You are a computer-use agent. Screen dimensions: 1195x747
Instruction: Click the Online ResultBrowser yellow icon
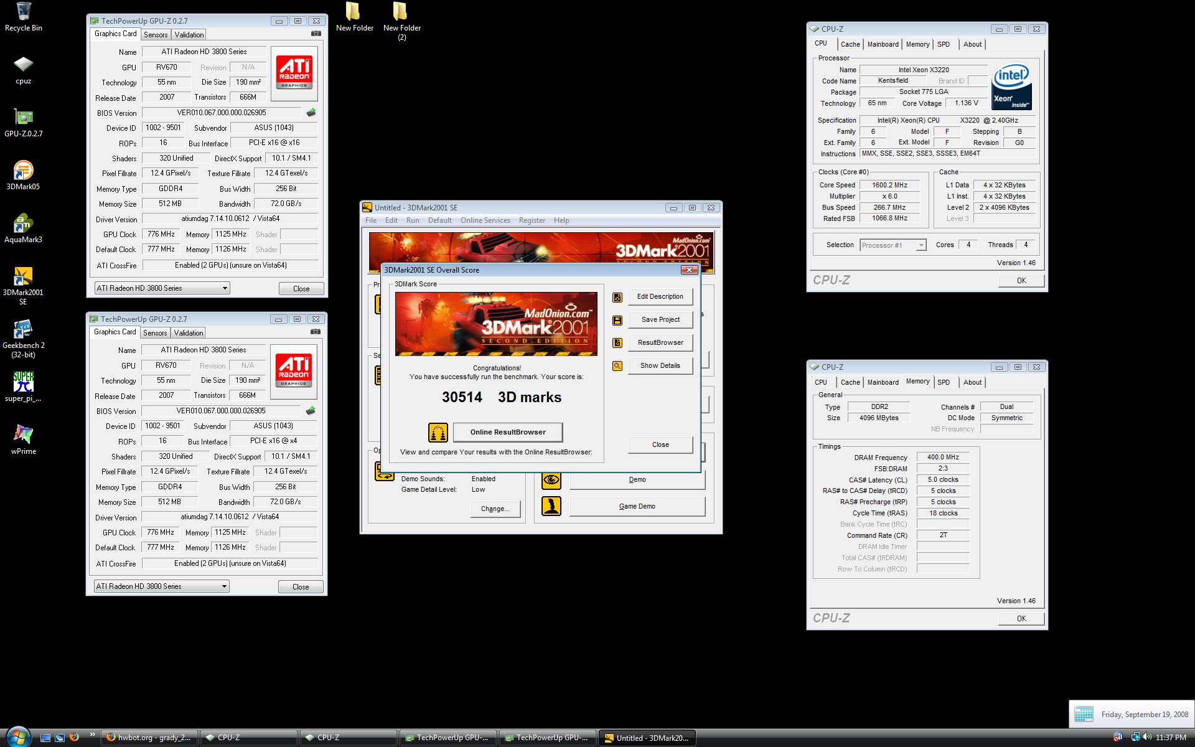[x=438, y=432]
